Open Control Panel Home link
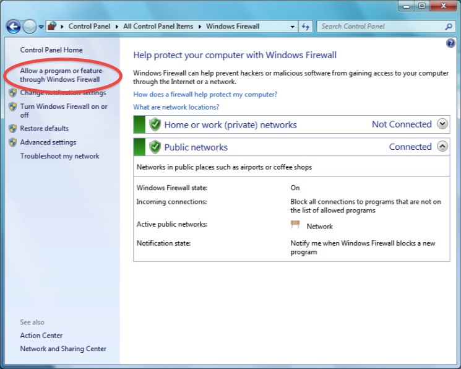 coord(51,50)
